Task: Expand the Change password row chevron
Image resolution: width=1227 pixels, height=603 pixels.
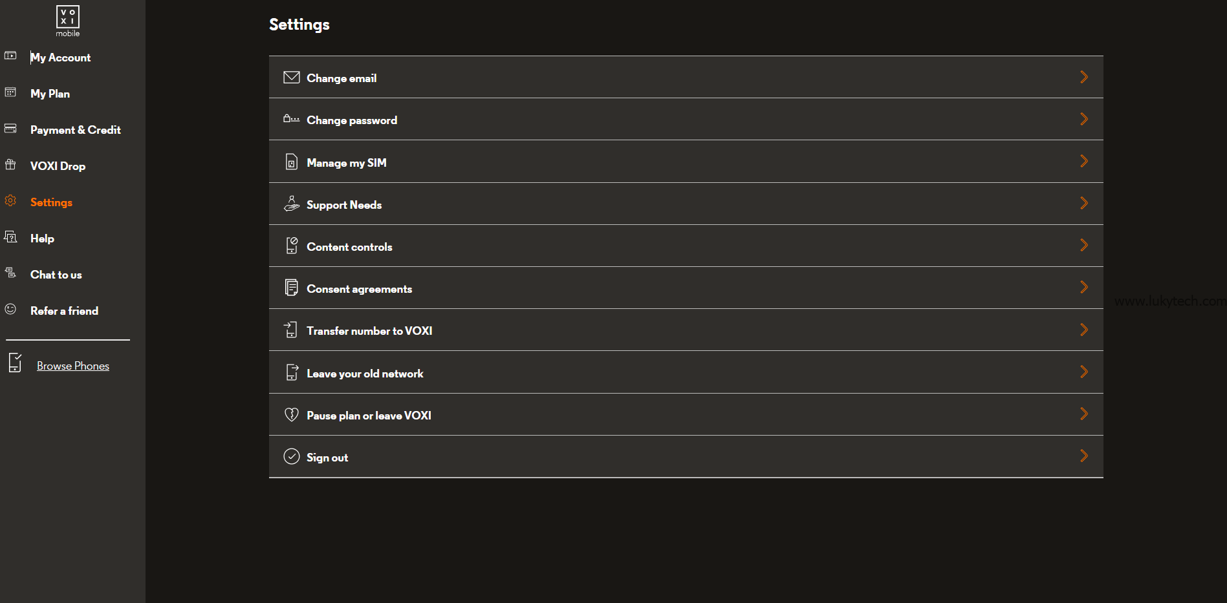Action: click(x=1084, y=119)
